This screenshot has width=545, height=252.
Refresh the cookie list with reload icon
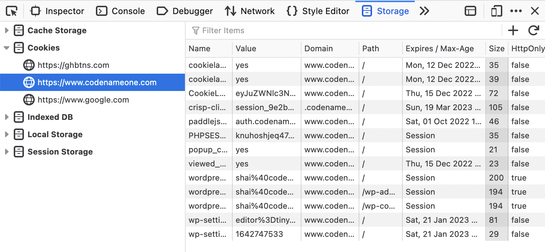point(534,30)
